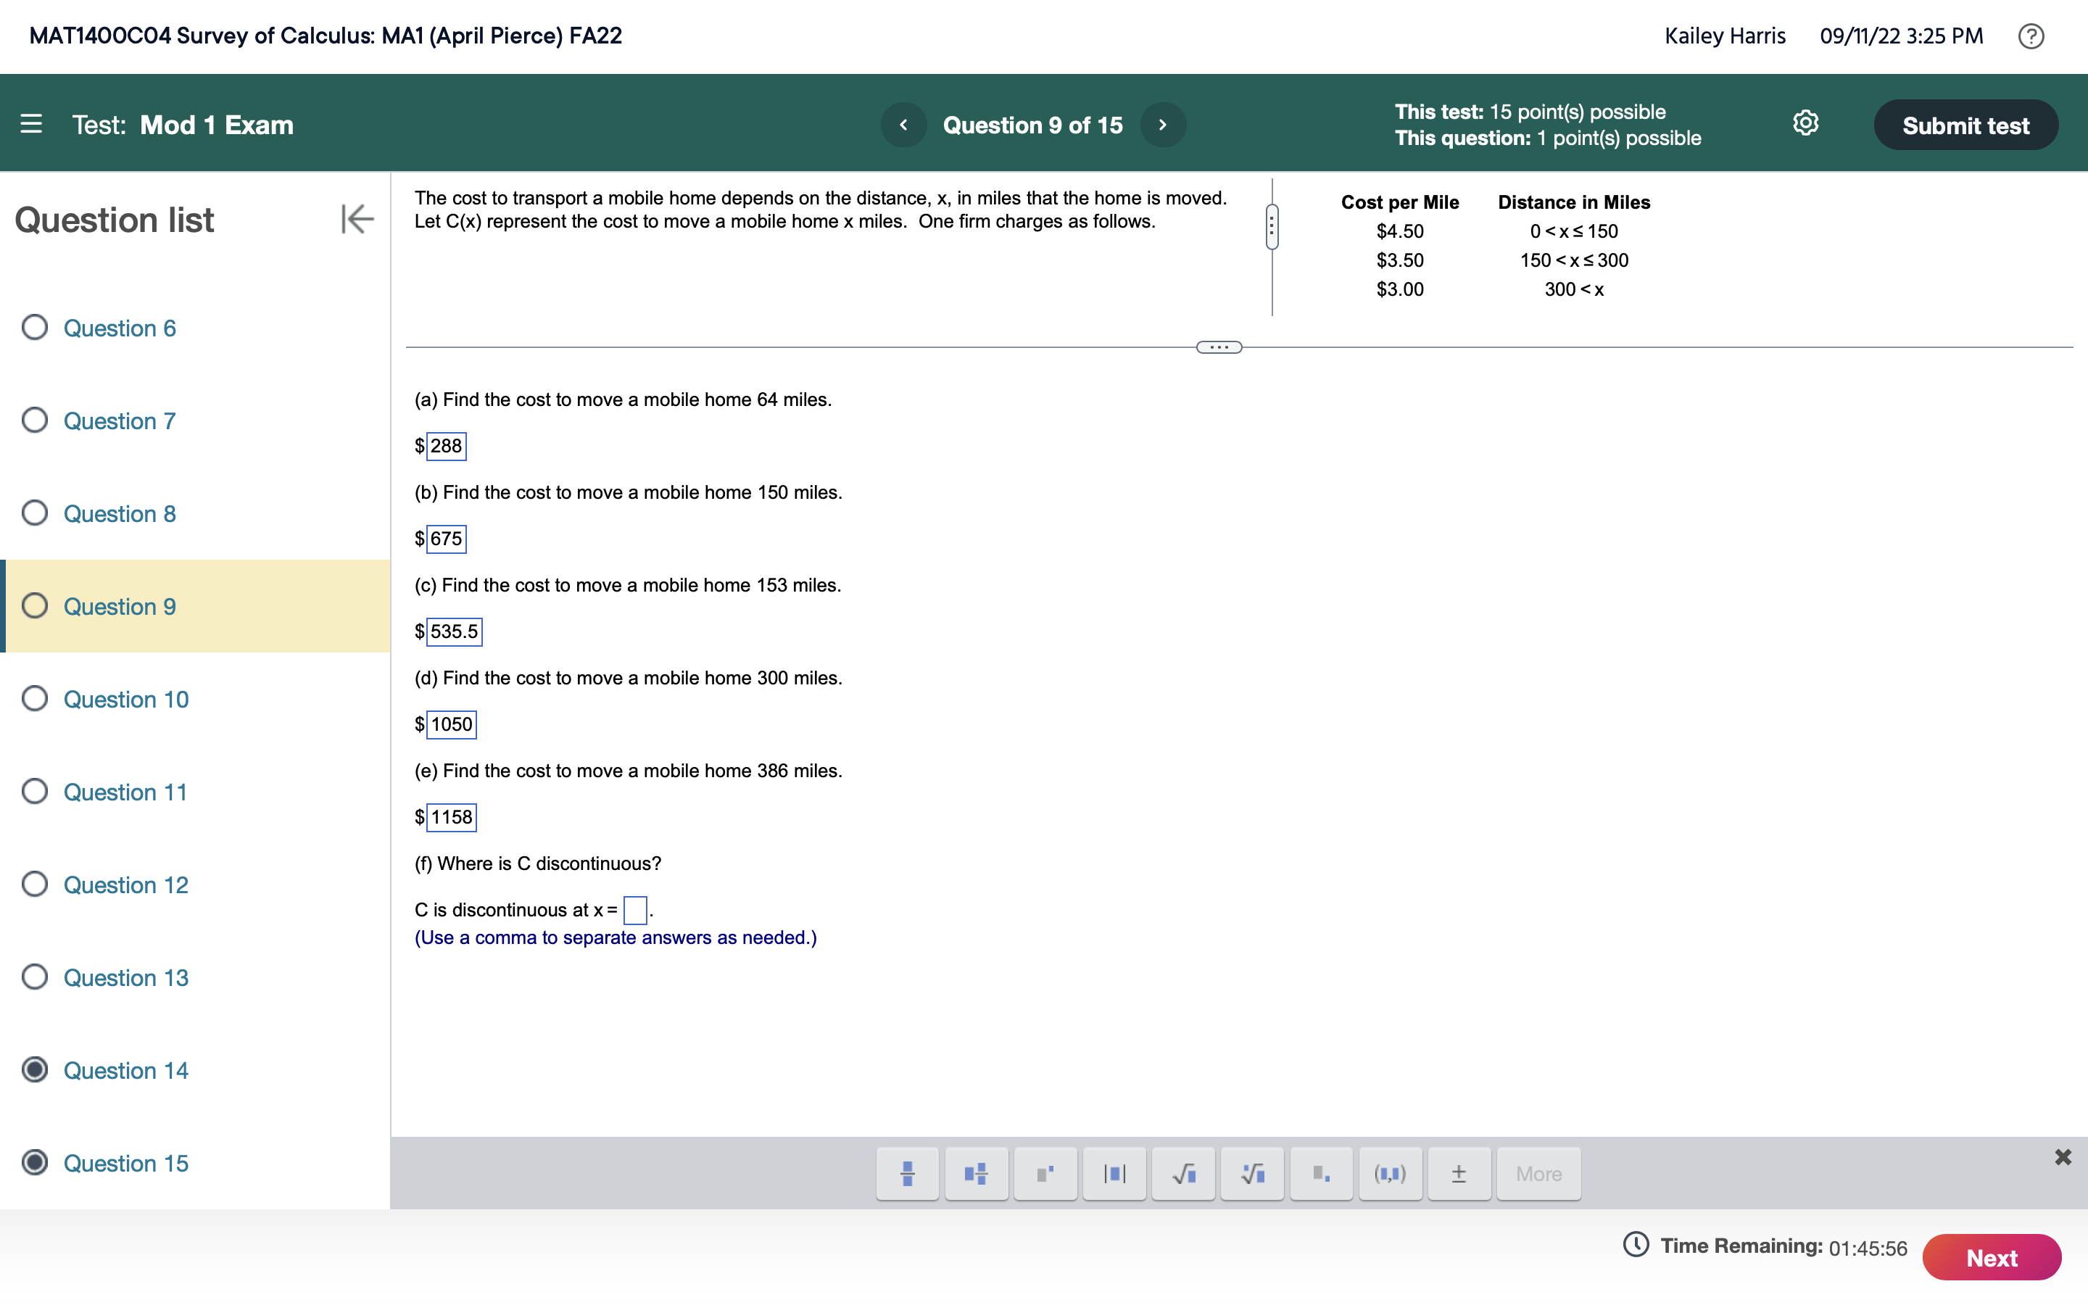Select Question 14 radio button
Image resolution: width=2088 pixels, height=1305 pixels.
(x=35, y=1069)
